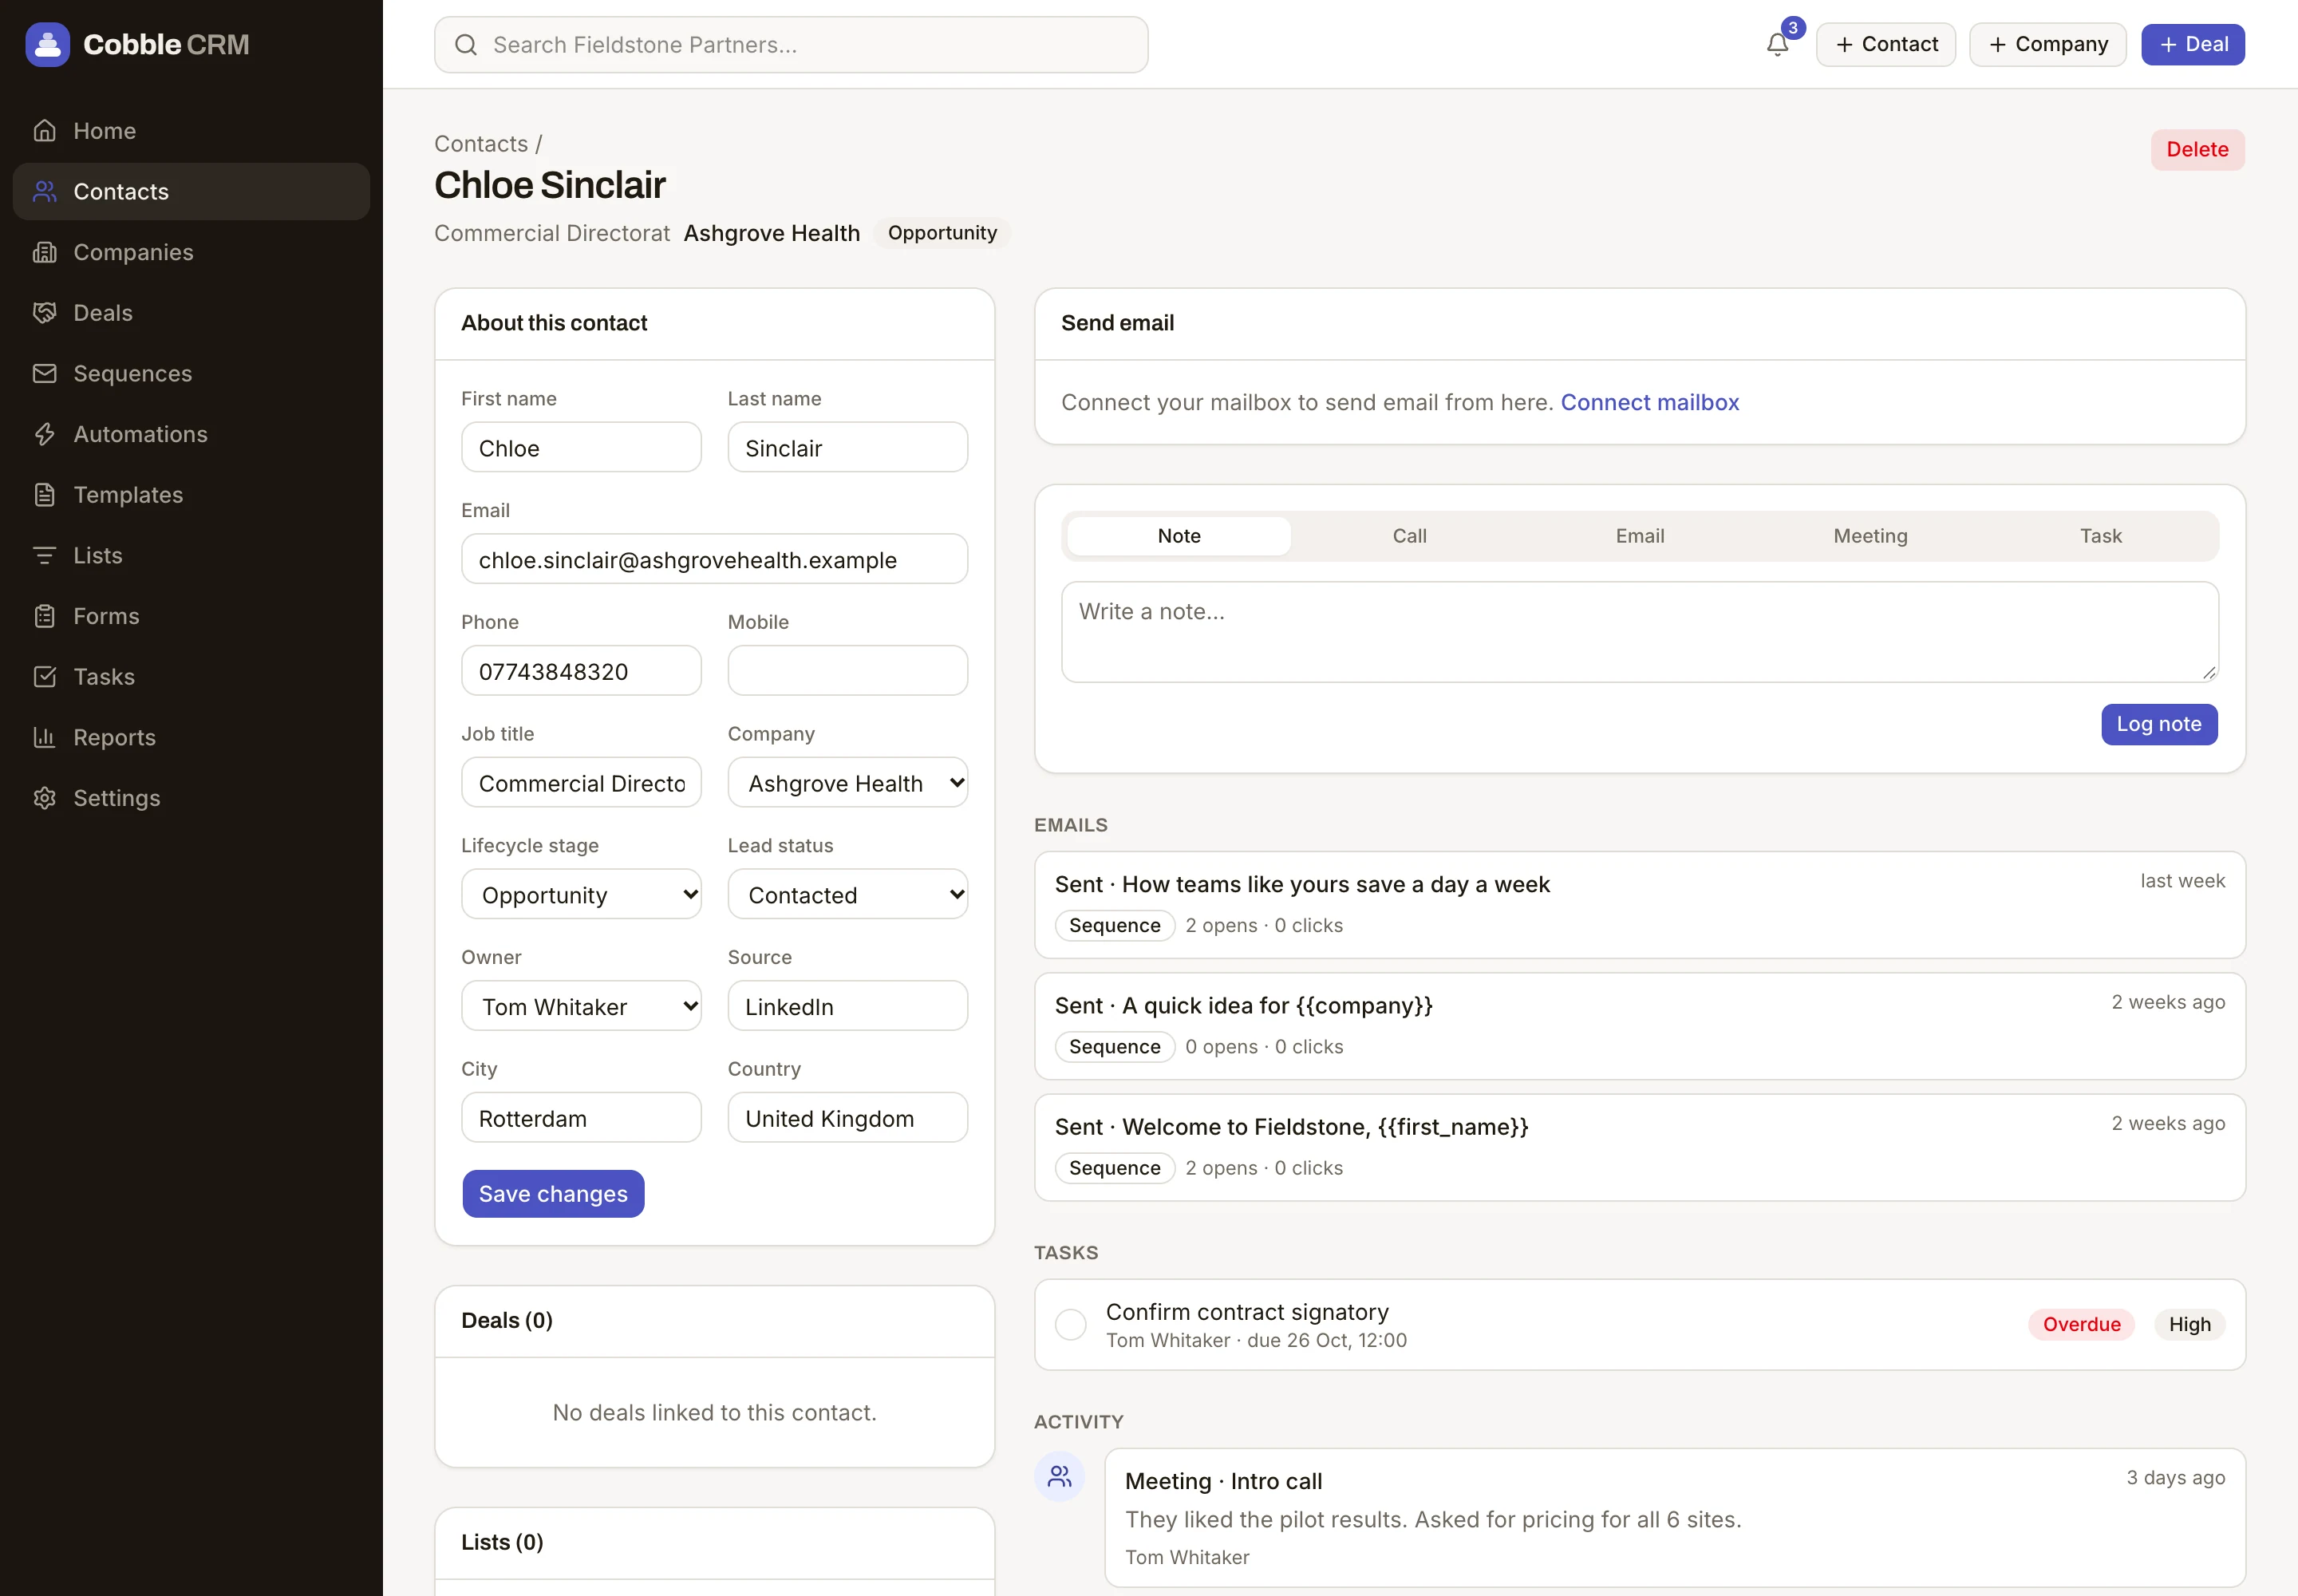Switch to the Email tab

coord(1640,536)
